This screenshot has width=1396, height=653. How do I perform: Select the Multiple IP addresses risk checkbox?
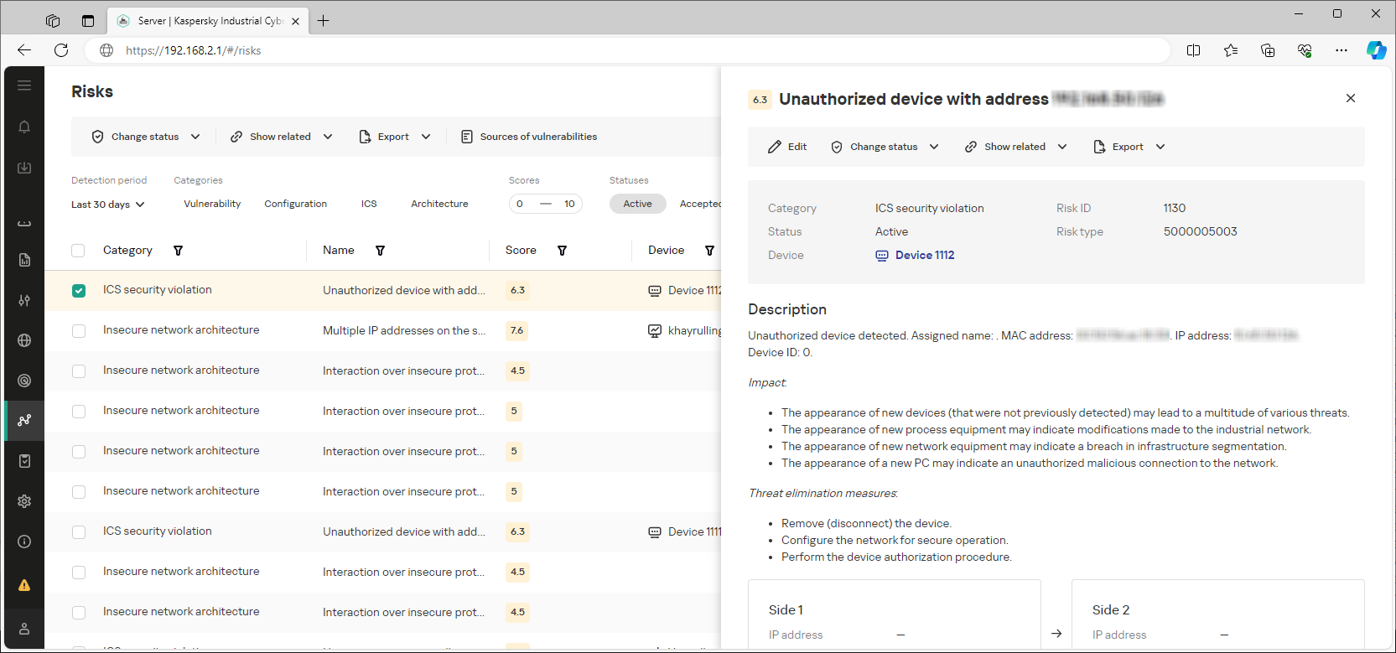[x=79, y=331]
